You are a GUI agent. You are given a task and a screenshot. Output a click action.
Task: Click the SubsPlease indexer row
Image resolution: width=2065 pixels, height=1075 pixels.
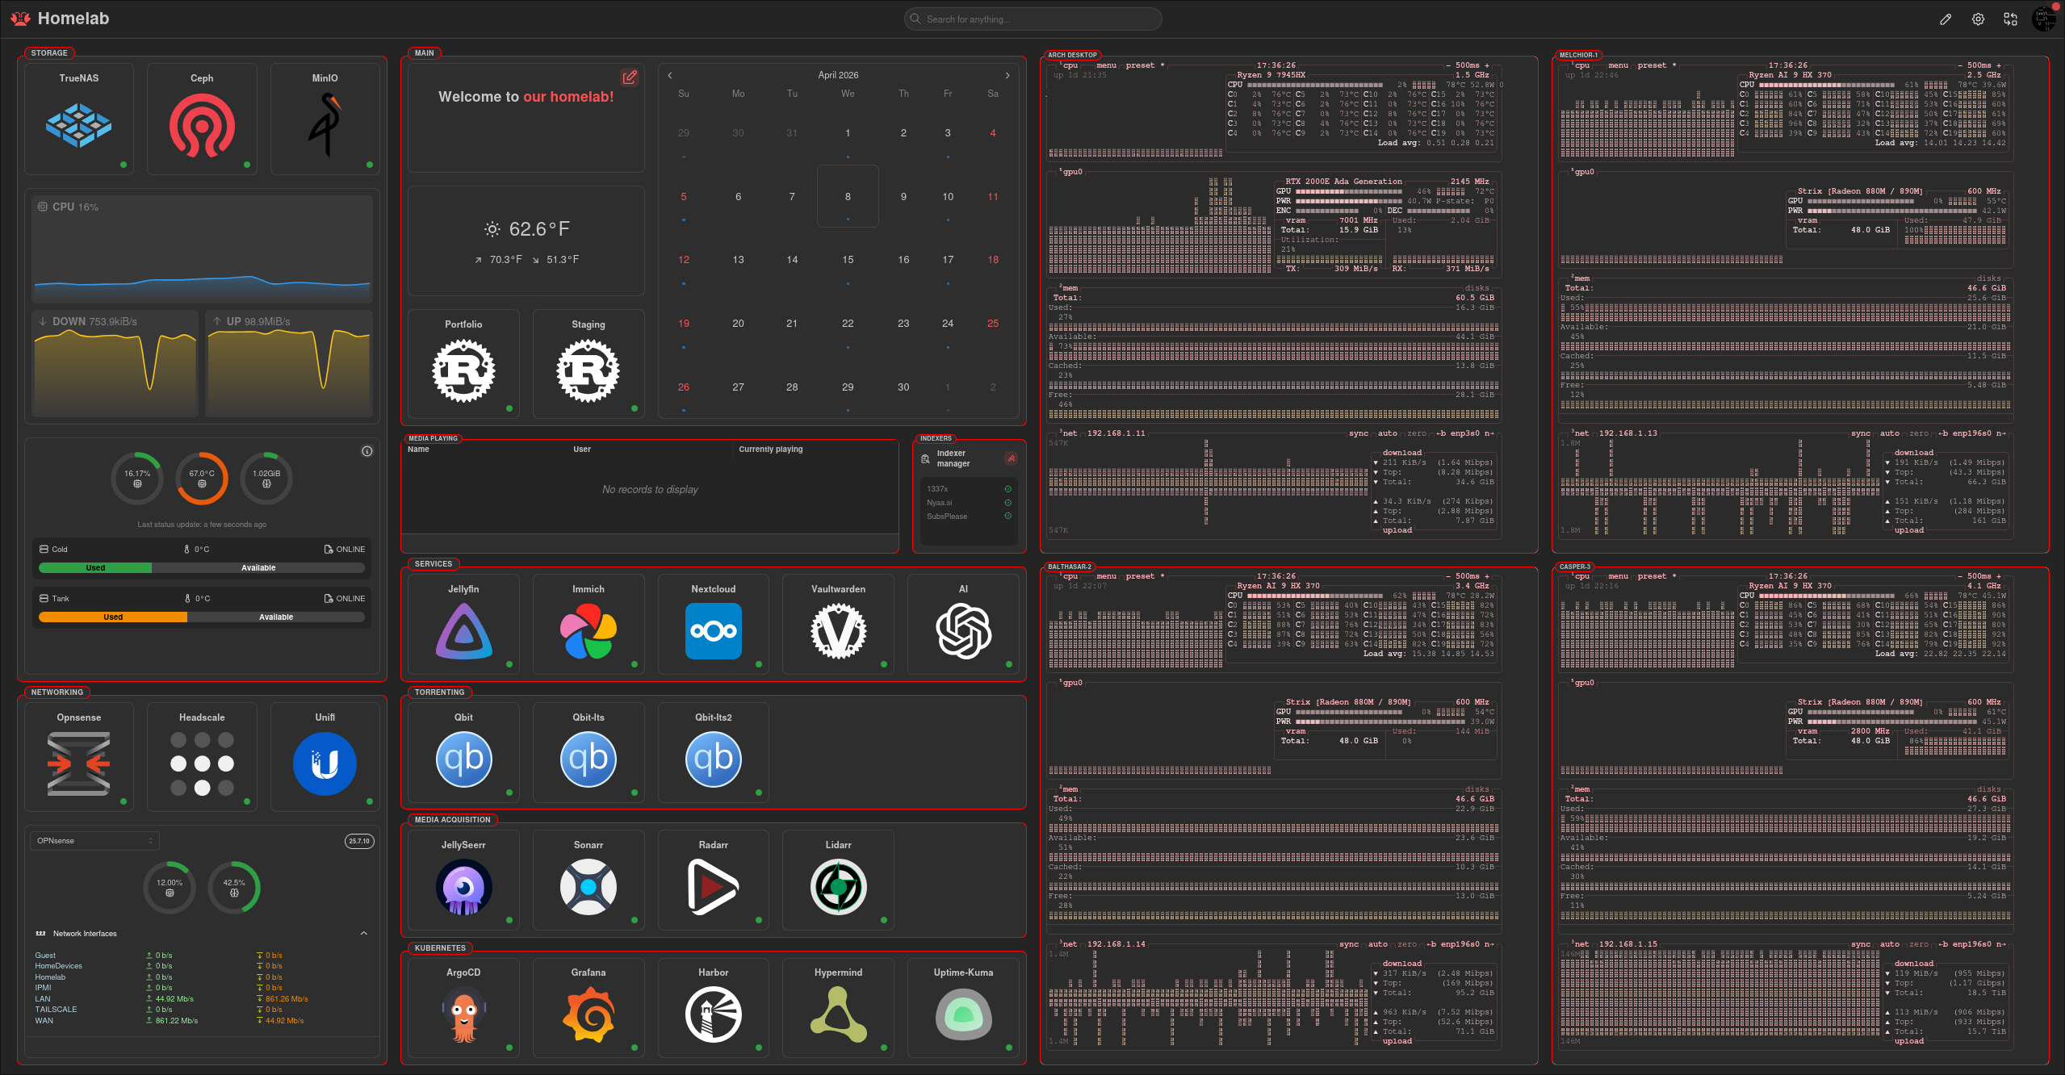969,517
